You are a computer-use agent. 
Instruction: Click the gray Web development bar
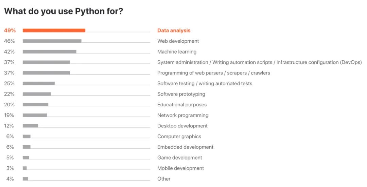(x=52, y=41)
